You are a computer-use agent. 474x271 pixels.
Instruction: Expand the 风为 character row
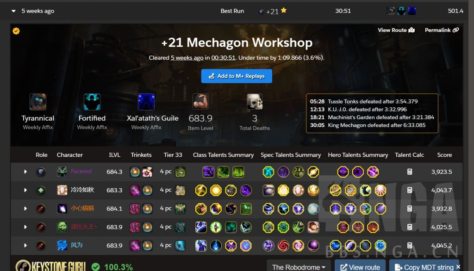tap(25, 245)
